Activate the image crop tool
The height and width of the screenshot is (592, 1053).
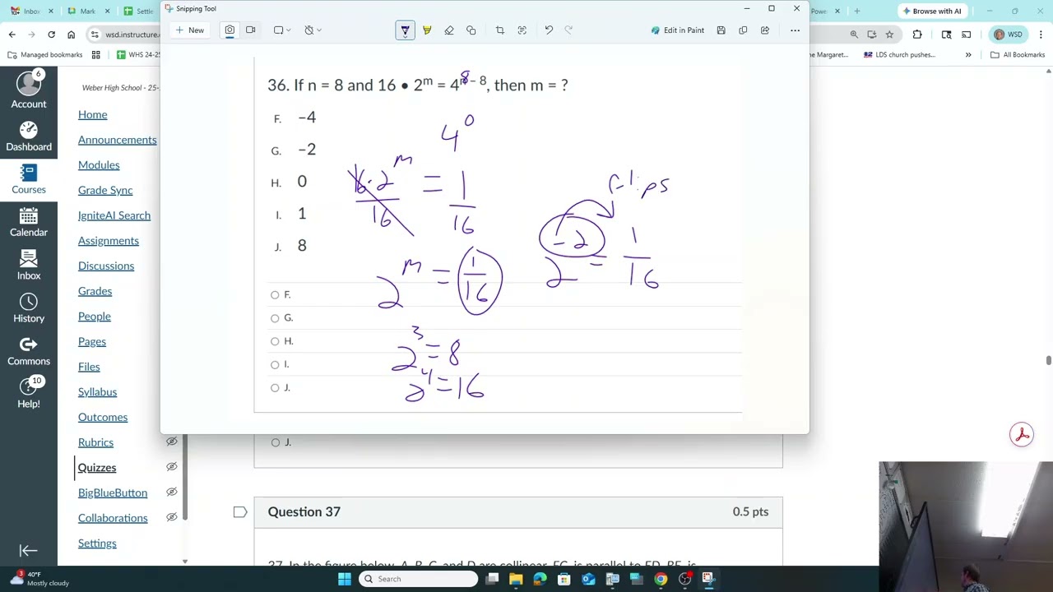click(500, 30)
